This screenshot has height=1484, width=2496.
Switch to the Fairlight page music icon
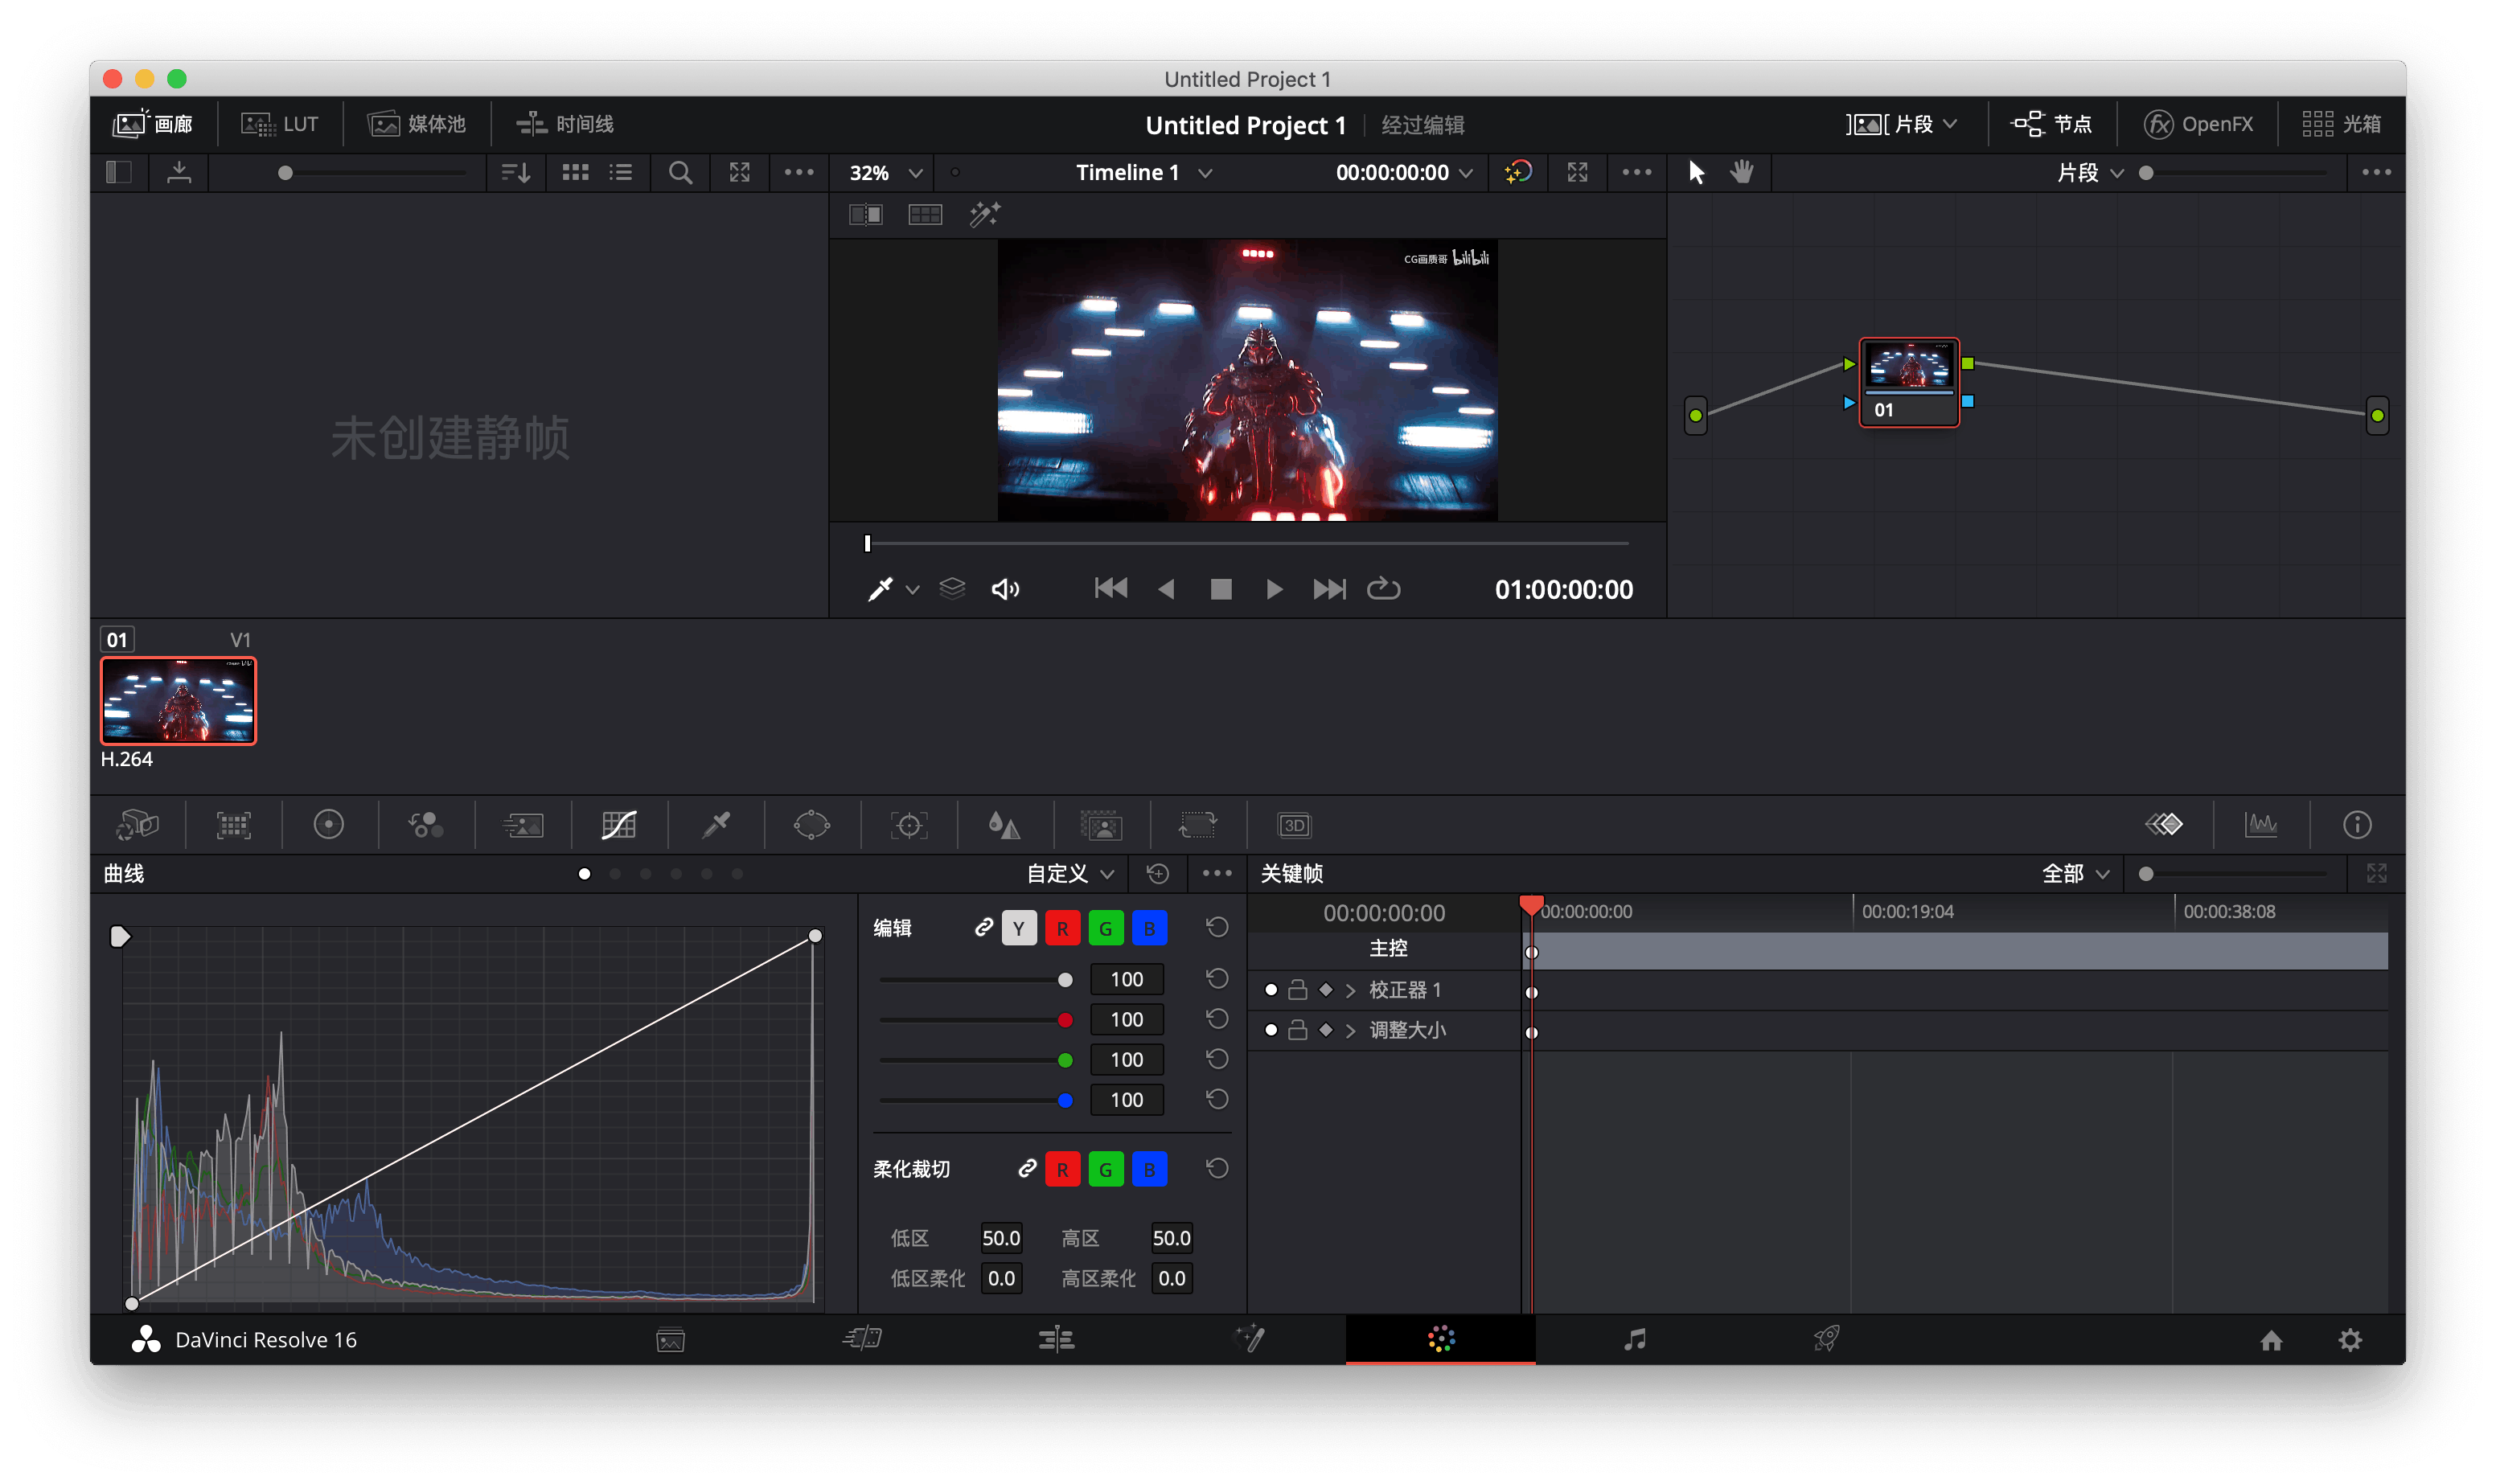pyautogui.click(x=1634, y=1339)
